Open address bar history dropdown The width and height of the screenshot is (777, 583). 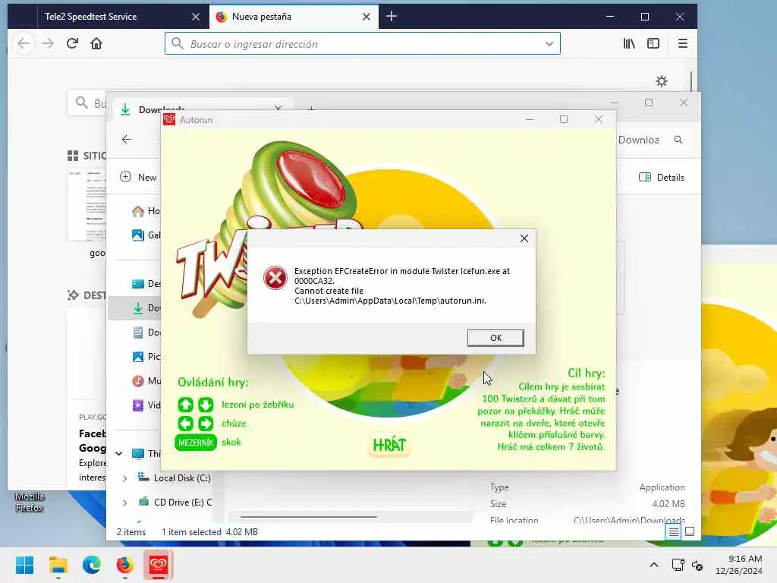pos(549,43)
